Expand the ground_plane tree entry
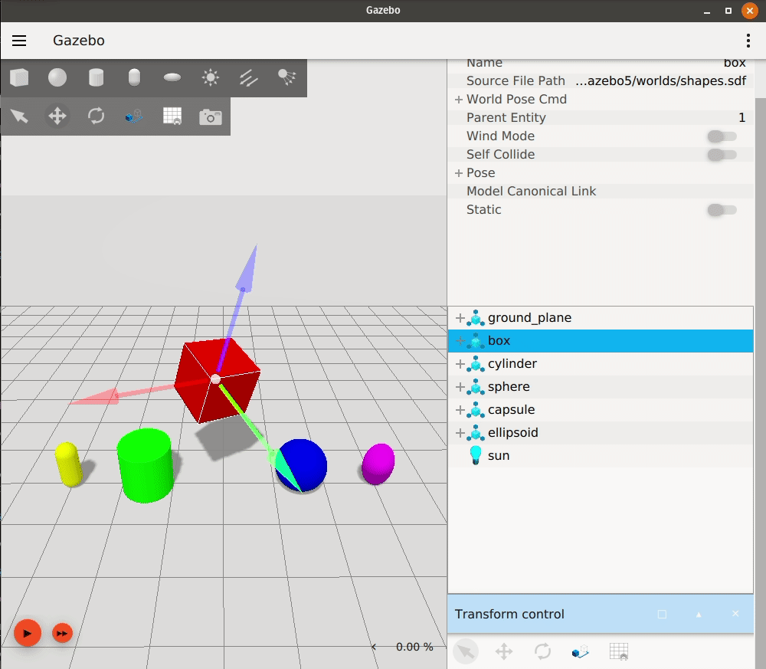The height and width of the screenshot is (669, 766). click(x=460, y=318)
